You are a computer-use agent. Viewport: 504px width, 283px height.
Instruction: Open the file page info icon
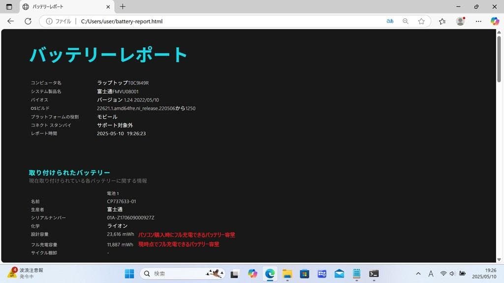[x=50, y=21]
